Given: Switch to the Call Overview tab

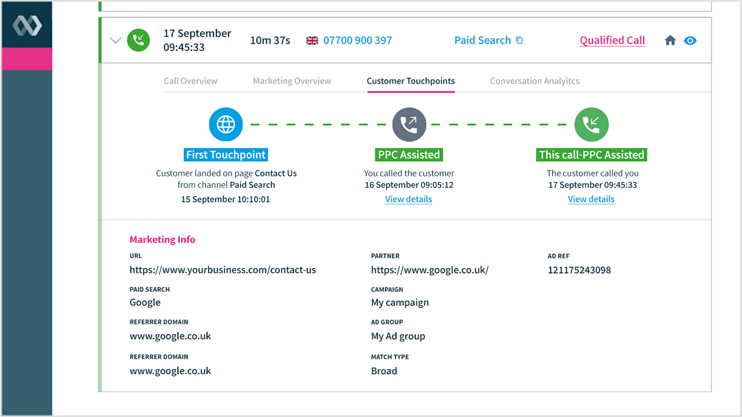Looking at the screenshot, I should (x=191, y=81).
